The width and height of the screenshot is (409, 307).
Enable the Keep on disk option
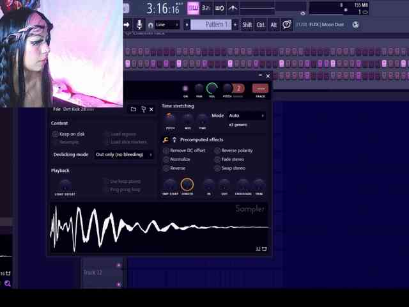click(x=56, y=134)
